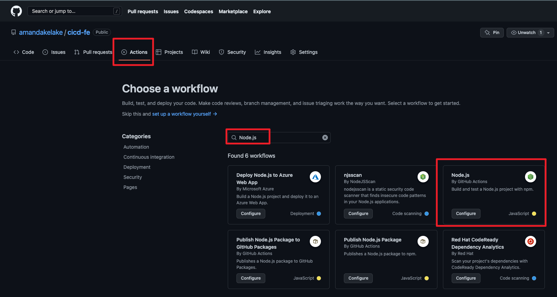
Task: Open the repository Settings tab
Action: pyautogui.click(x=304, y=52)
